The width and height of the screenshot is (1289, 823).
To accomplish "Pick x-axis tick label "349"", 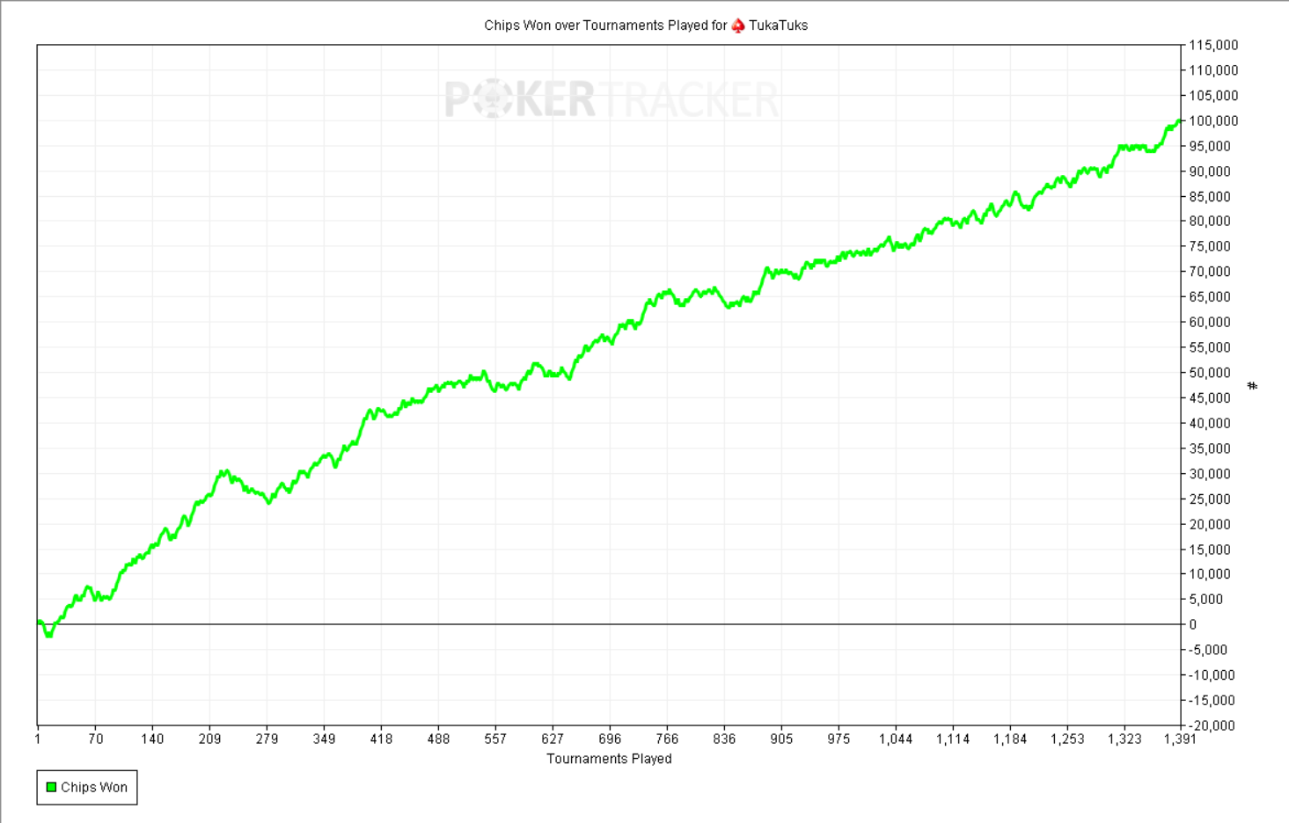I will (x=324, y=739).
